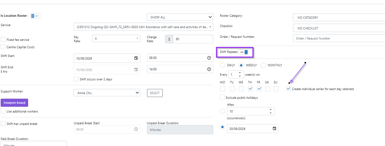Click the Order / Request Number field

339,39
